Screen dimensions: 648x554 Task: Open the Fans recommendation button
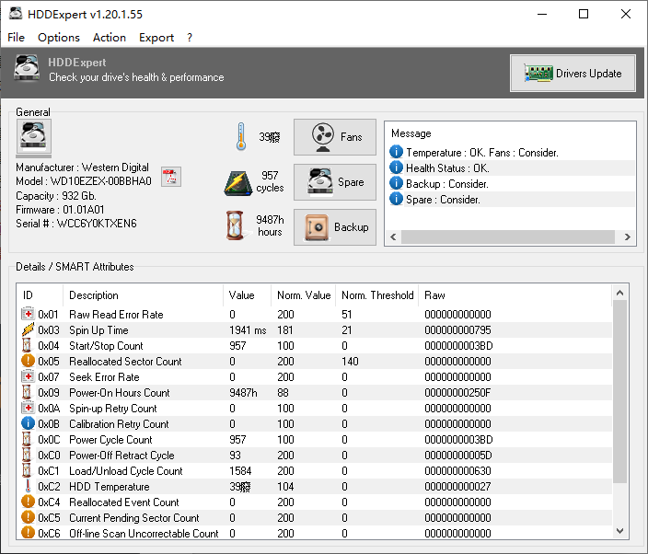coord(335,137)
